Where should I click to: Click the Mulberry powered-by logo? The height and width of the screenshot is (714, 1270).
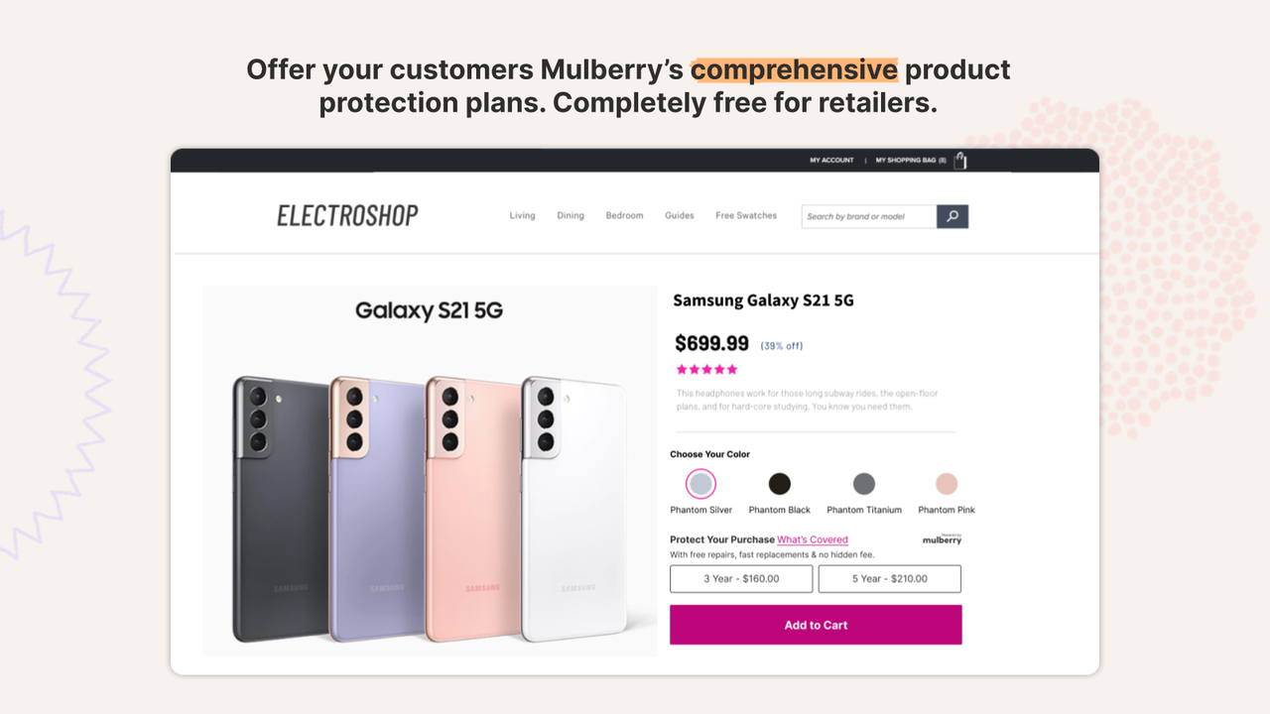(941, 539)
